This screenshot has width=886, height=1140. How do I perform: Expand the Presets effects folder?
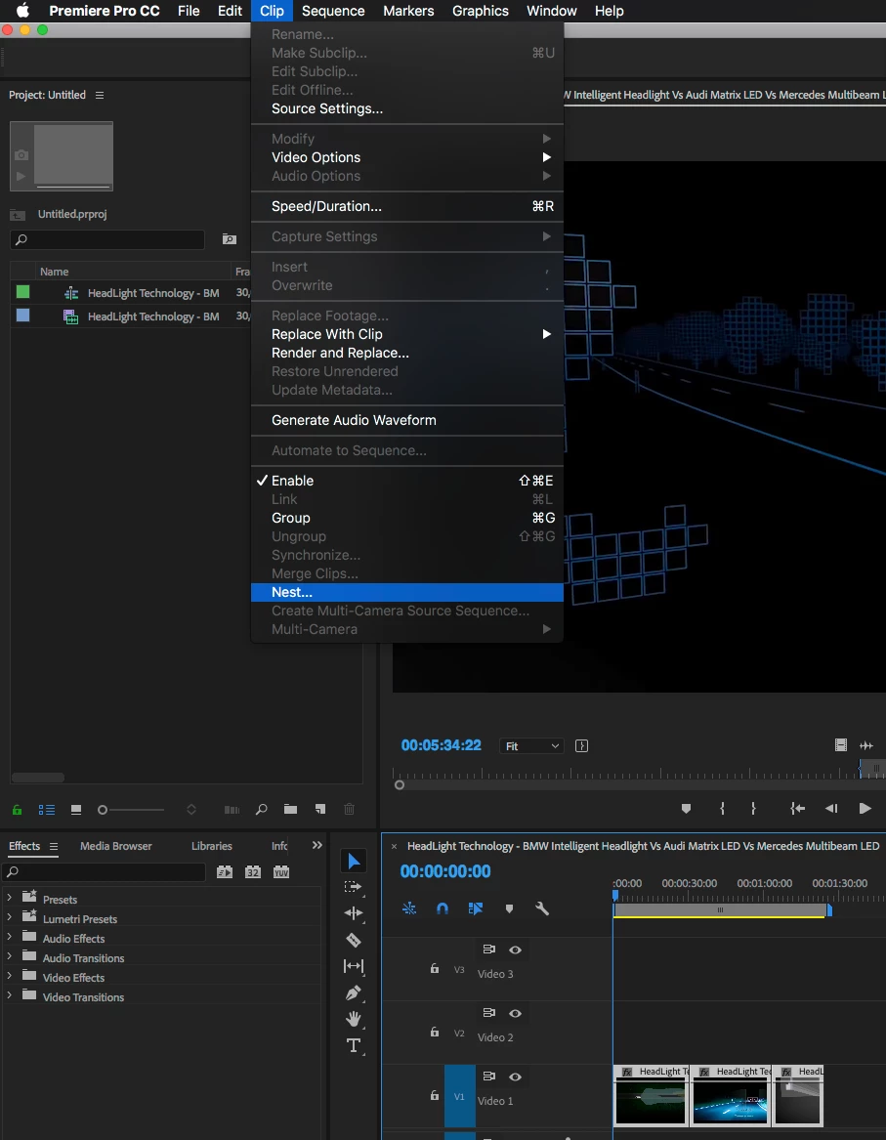(10, 898)
